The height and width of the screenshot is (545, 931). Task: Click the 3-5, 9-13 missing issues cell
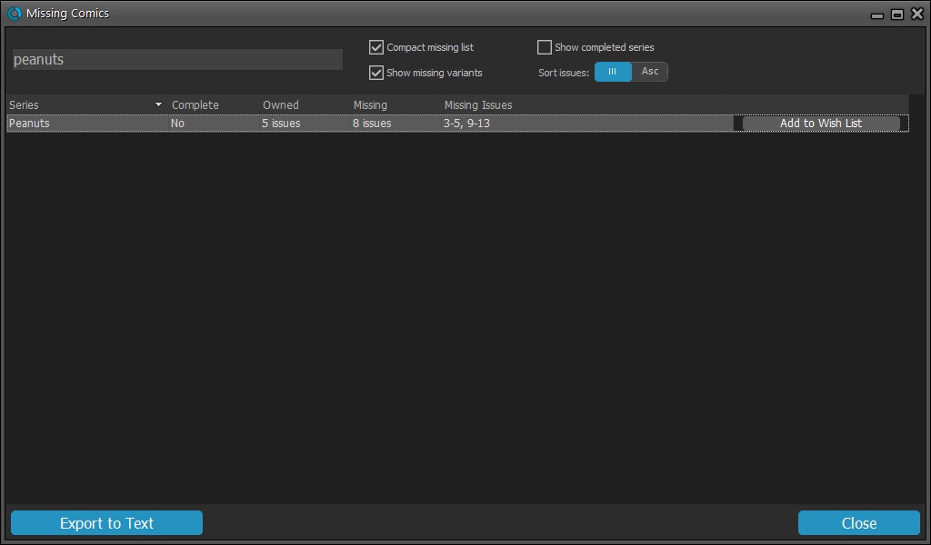pyautogui.click(x=466, y=124)
